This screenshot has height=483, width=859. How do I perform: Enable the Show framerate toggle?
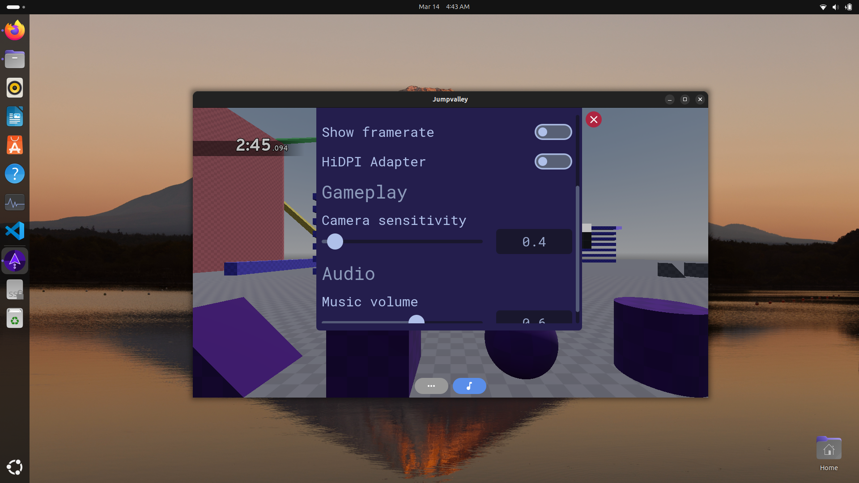click(x=553, y=132)
